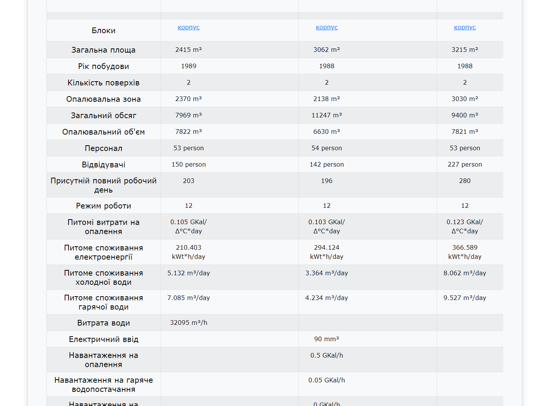The height and width of the screenshot is (406, 547).
Task: Select the 280 full-day presence value
Action: (x=464, y=181)
